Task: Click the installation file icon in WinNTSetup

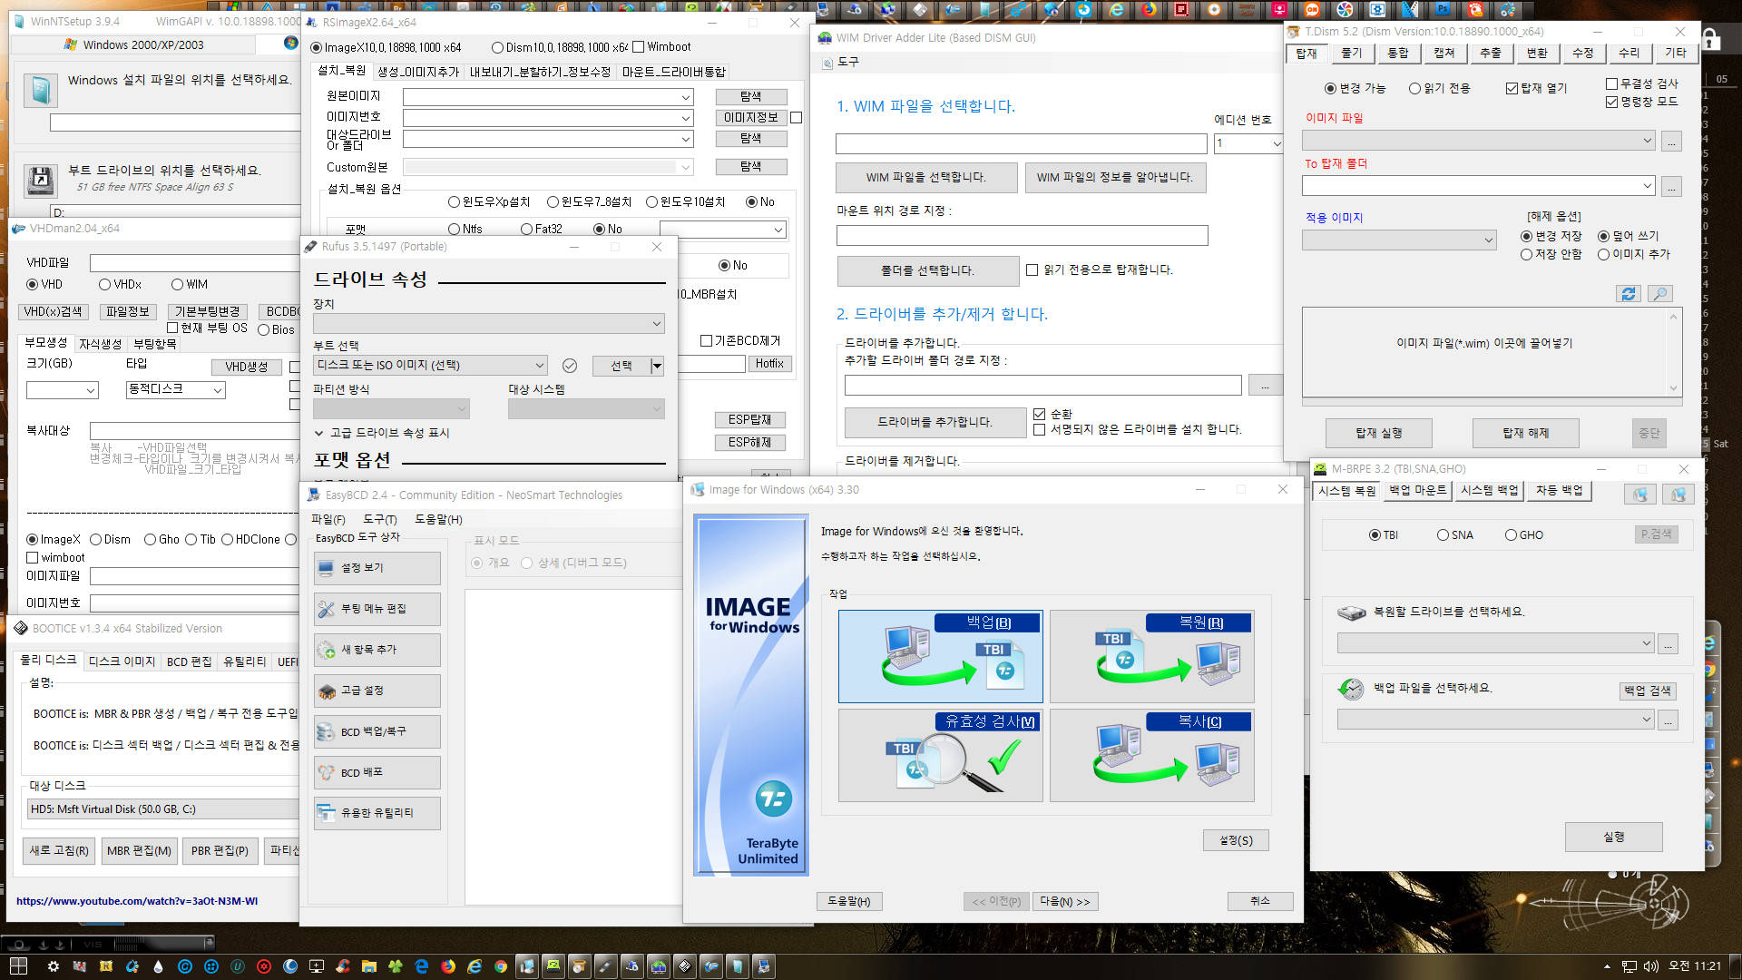Action: click(x=40, y=90)
